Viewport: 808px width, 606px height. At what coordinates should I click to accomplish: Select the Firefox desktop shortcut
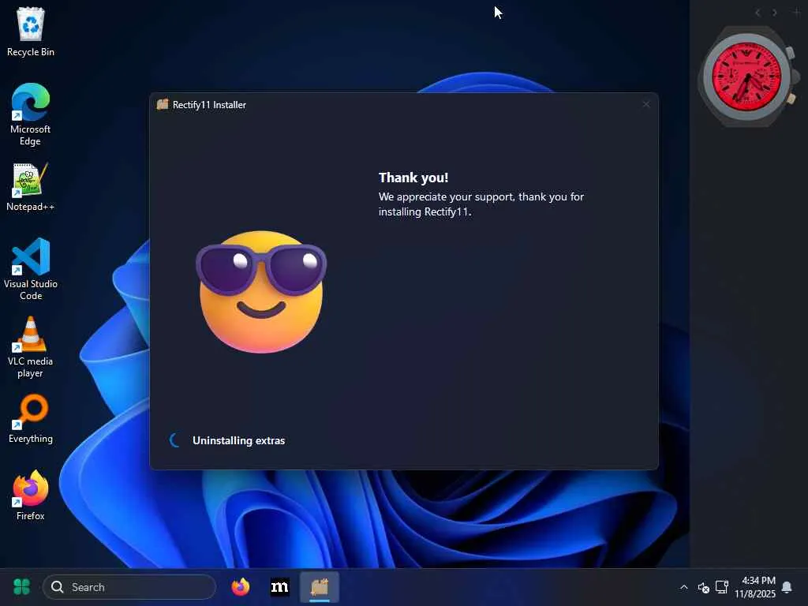pos(31,496)
